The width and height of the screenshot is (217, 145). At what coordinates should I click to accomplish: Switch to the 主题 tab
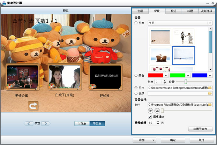tap(140, 11)
